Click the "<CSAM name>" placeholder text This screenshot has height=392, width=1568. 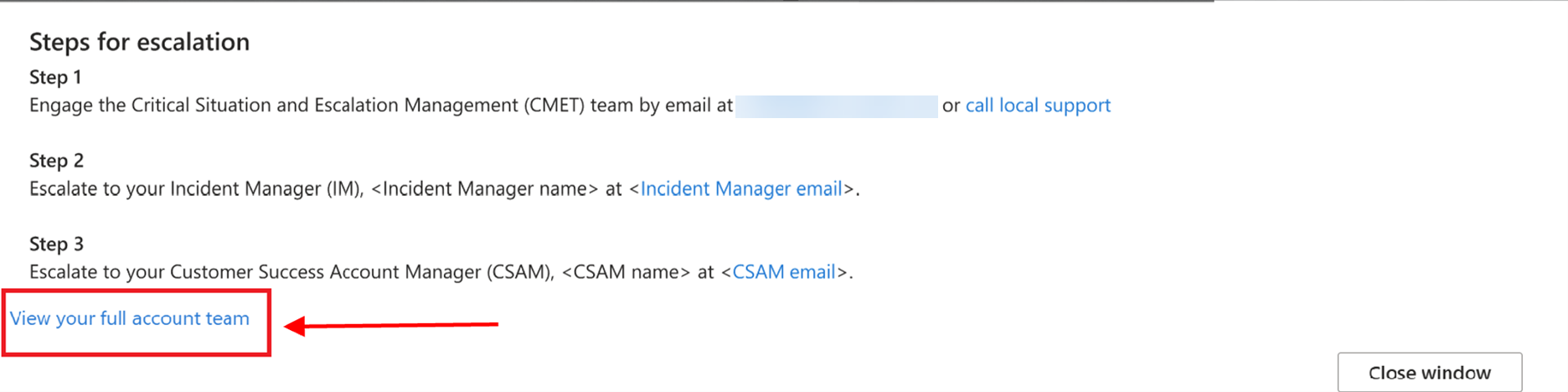point(626,272)
